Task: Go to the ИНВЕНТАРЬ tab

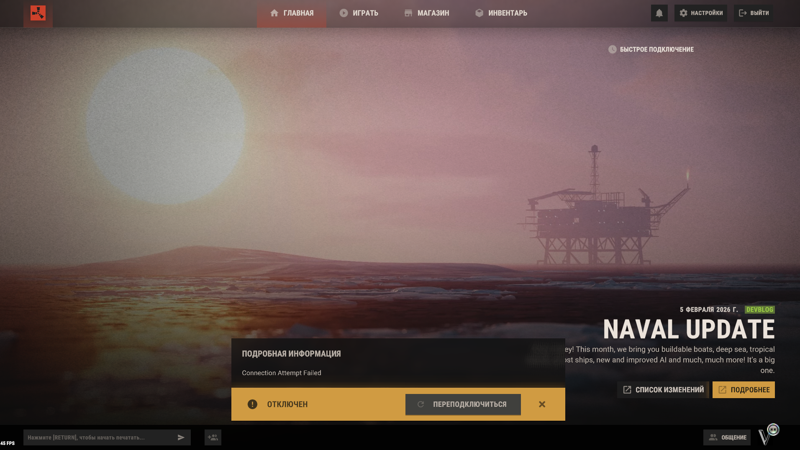Action: click(501, 13)
